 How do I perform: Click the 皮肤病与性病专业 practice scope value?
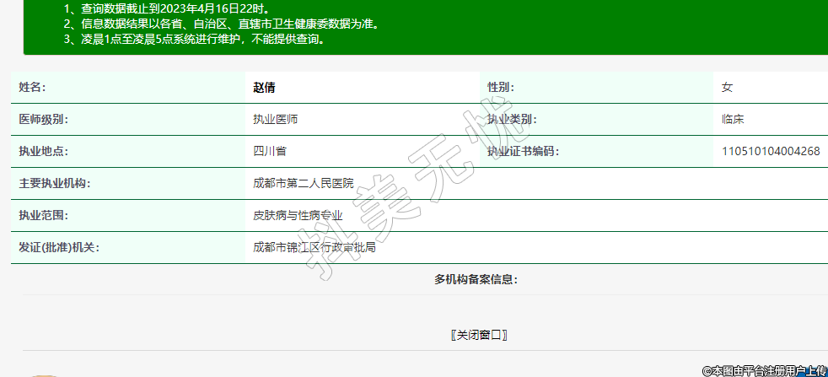click(x=298, y=216)
